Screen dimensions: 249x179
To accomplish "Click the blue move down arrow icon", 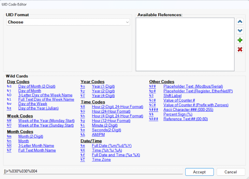I will pyautogui.click(x=240, y=31).
